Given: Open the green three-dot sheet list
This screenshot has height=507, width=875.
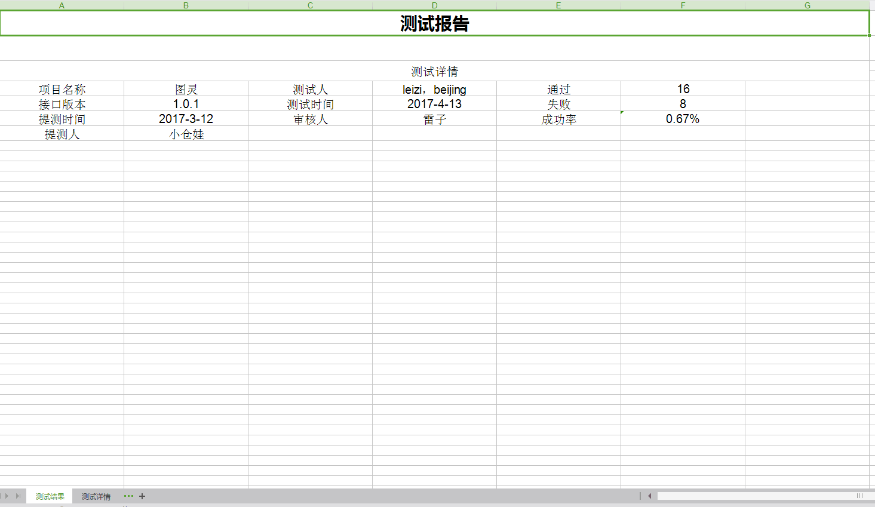Looking at the screenshot, I should tap(128, 496).
